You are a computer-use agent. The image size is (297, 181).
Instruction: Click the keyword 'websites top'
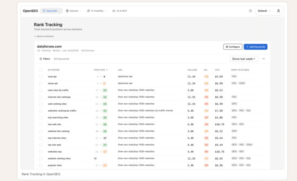point(55,152)
